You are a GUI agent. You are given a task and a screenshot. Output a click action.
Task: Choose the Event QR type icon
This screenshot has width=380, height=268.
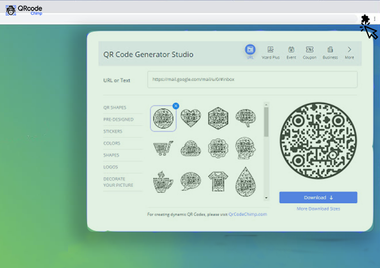pos(291,51)
